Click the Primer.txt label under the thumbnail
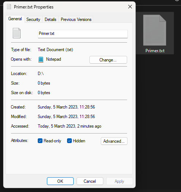The height and width of the screenshot is (192, 181). coord(155,51)
